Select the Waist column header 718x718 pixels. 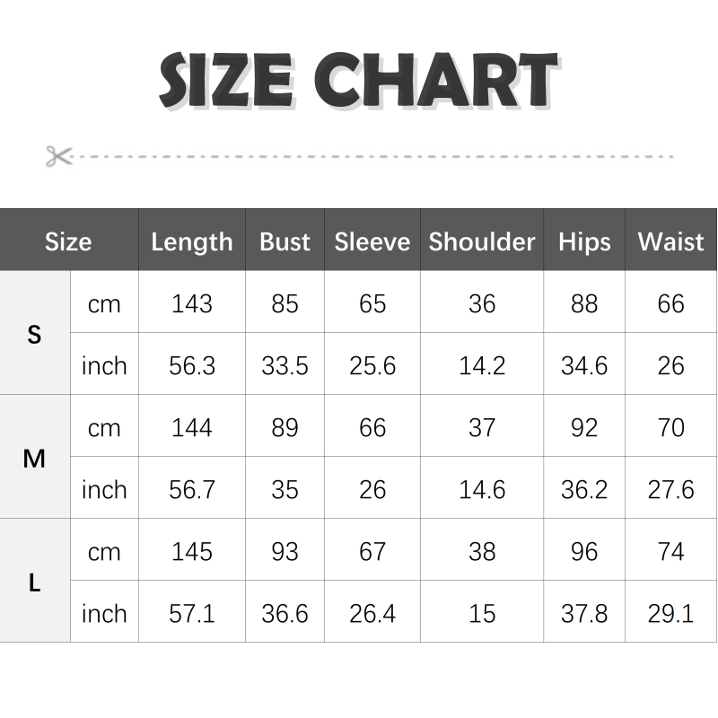point(670,241)
